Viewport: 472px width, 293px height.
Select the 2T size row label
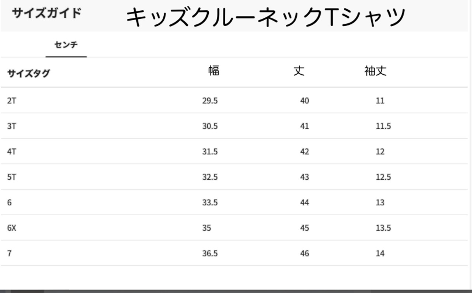11,100
